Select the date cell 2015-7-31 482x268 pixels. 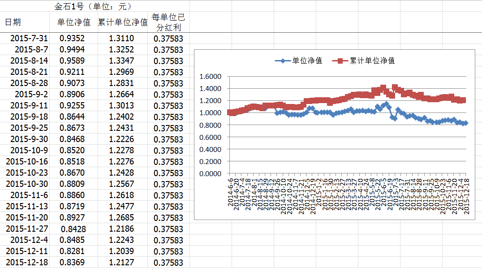pos(29,39)
